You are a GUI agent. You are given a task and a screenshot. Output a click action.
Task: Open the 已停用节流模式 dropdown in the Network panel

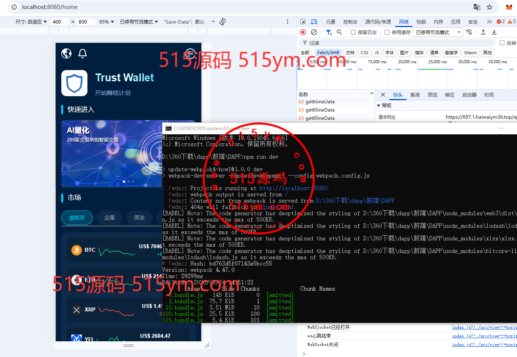coord(438,32)
